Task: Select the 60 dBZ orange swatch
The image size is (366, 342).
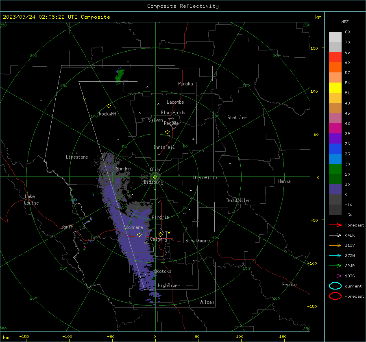Action: (335, 67)
